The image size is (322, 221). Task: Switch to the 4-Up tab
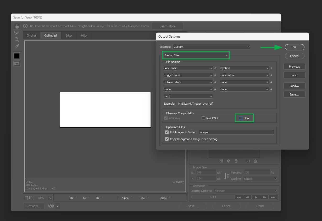84,35
